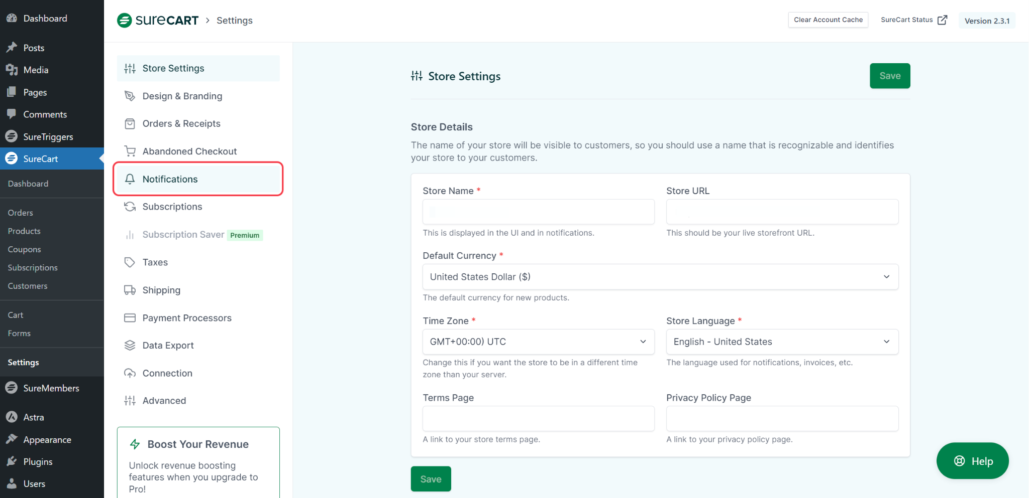Image resolution: width=1029 pixels, height=498 pixels.
Task: Click the Subscription Saver bar chart icon
Action: [130, 235]
